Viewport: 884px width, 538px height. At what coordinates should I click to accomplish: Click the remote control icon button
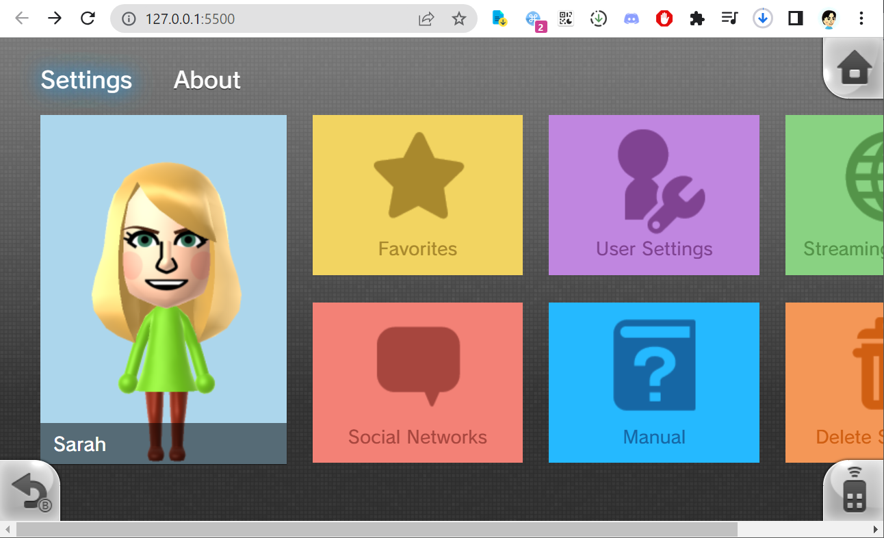853,491
